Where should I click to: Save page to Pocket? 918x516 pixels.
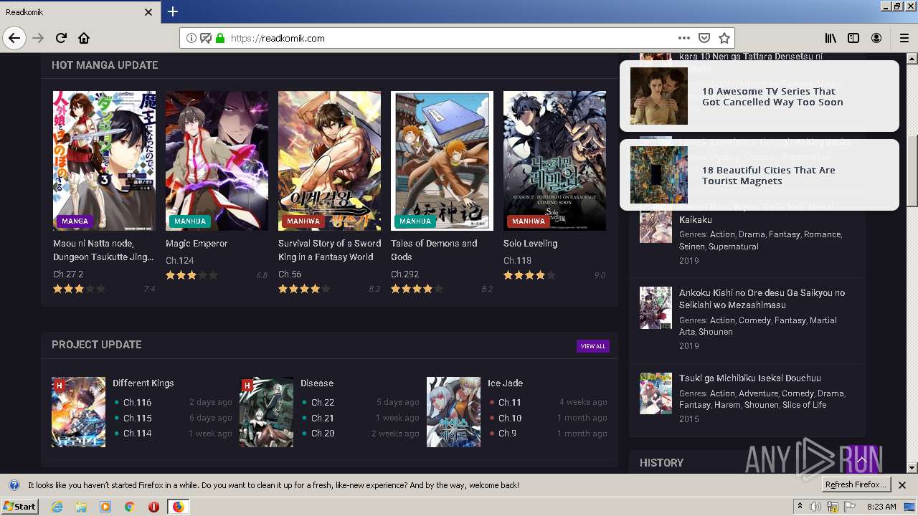click(x=704, y=38)
